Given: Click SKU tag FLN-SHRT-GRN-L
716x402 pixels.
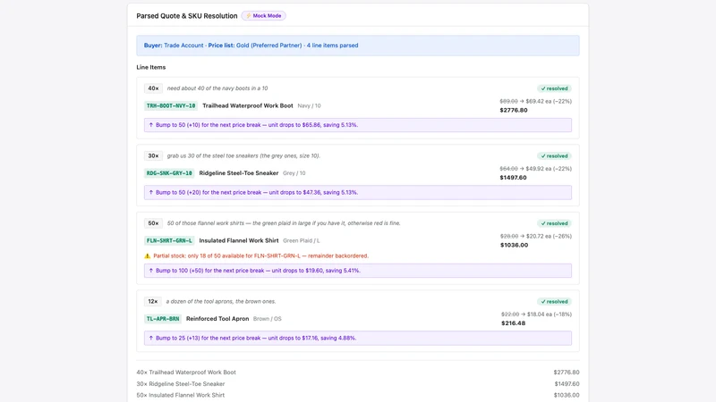Looking at the screenshot, I should pos(169,240).
